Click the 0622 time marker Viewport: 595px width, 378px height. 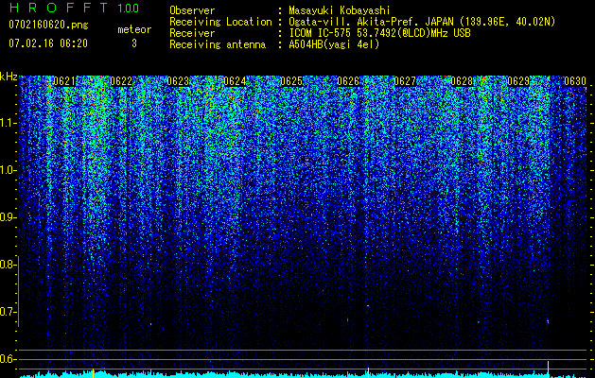pos(121,81)
